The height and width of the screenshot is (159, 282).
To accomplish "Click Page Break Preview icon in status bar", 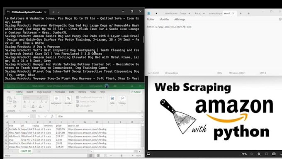I will click(105, 156).
